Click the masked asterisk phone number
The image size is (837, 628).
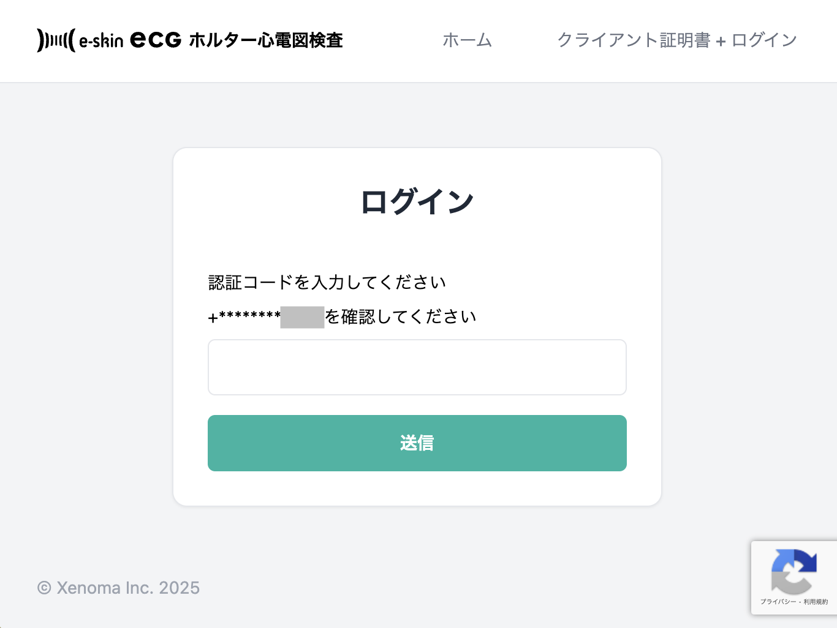click(249, 316)
